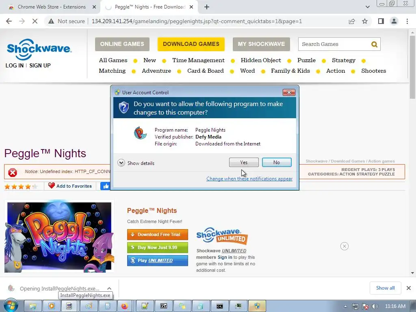Select MY SHOCKWAVE tab
416x312 pixels.
pos(261,44)
